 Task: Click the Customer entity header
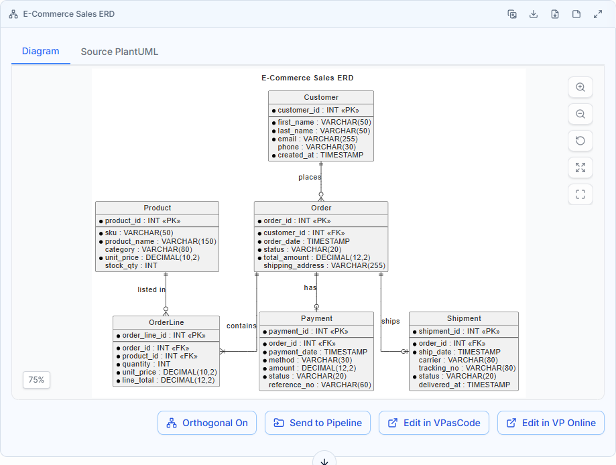point(321,97)
